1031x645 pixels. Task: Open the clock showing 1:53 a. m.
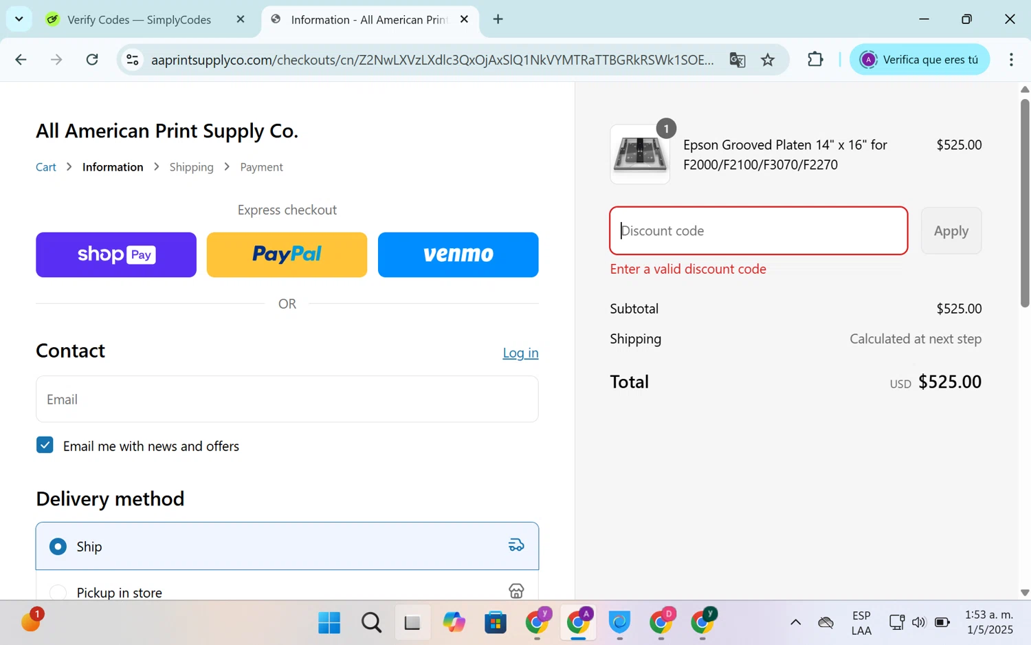coord(989,622)
